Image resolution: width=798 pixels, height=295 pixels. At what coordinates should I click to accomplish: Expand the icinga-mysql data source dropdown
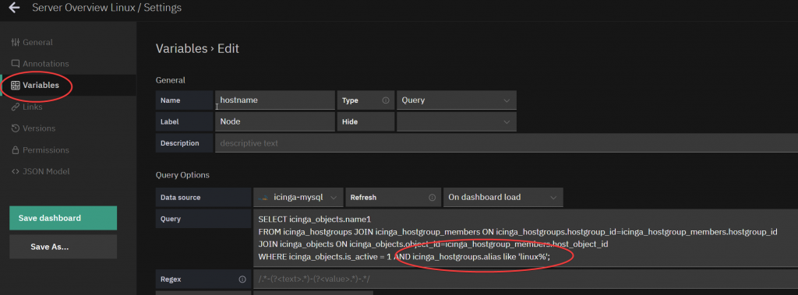coord(298,198)
